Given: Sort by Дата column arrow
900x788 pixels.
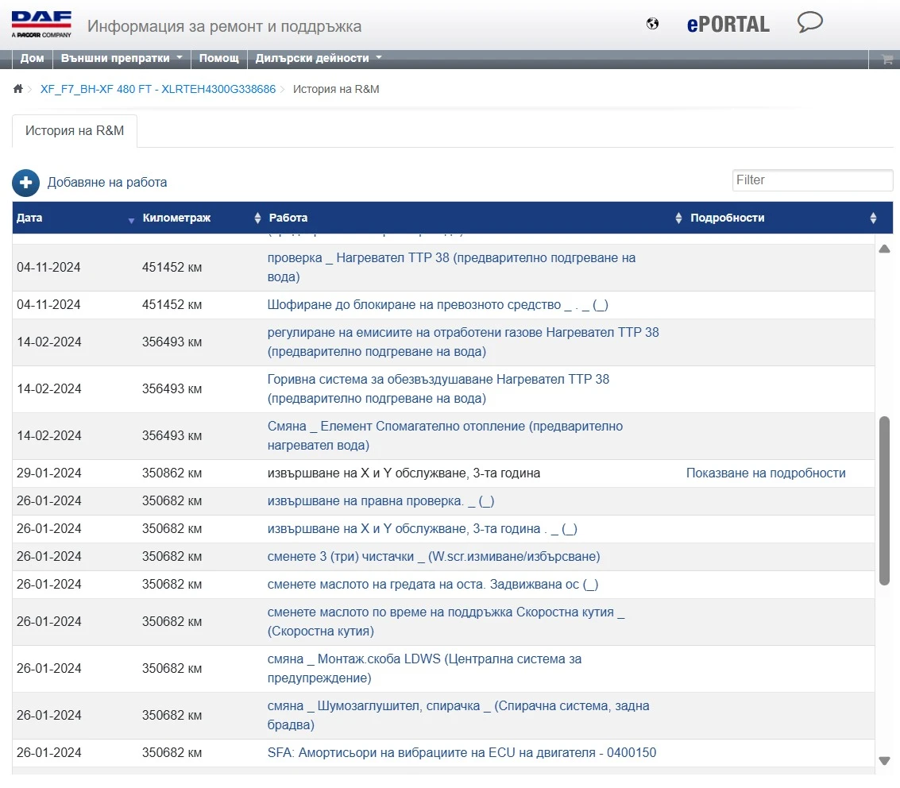Looking at the screenshot, I should point(131,220).
